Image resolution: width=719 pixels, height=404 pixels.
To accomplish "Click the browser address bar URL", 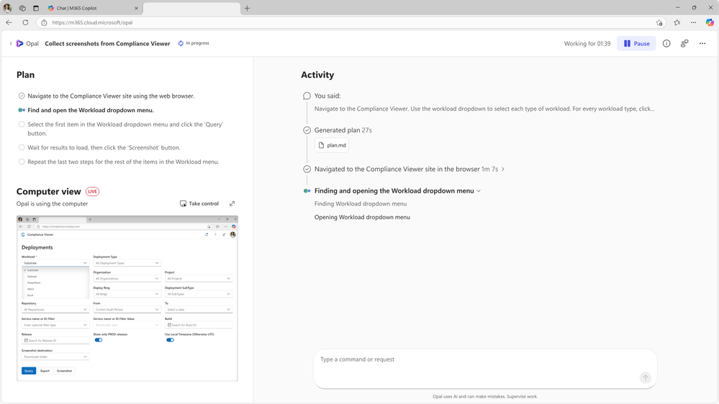I will click(x=92, y=22).
